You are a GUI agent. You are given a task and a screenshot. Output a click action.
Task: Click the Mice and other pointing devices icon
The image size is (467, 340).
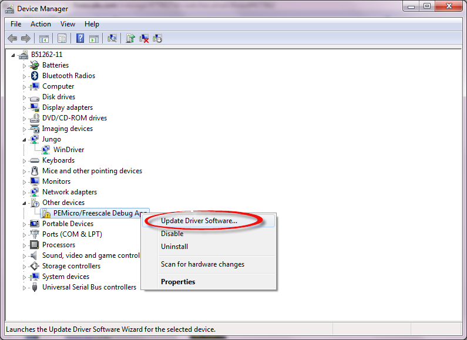point(35,171)
